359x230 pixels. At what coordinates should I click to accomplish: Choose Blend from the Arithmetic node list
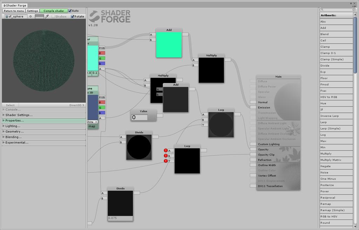point(336,34)
